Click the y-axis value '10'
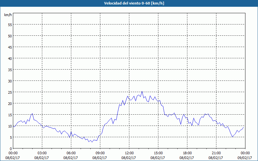This screenshot has width=258, height=161. coord(10,126)
